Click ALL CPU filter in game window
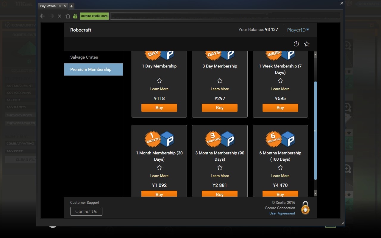381x238 pixels. (20, 100)
